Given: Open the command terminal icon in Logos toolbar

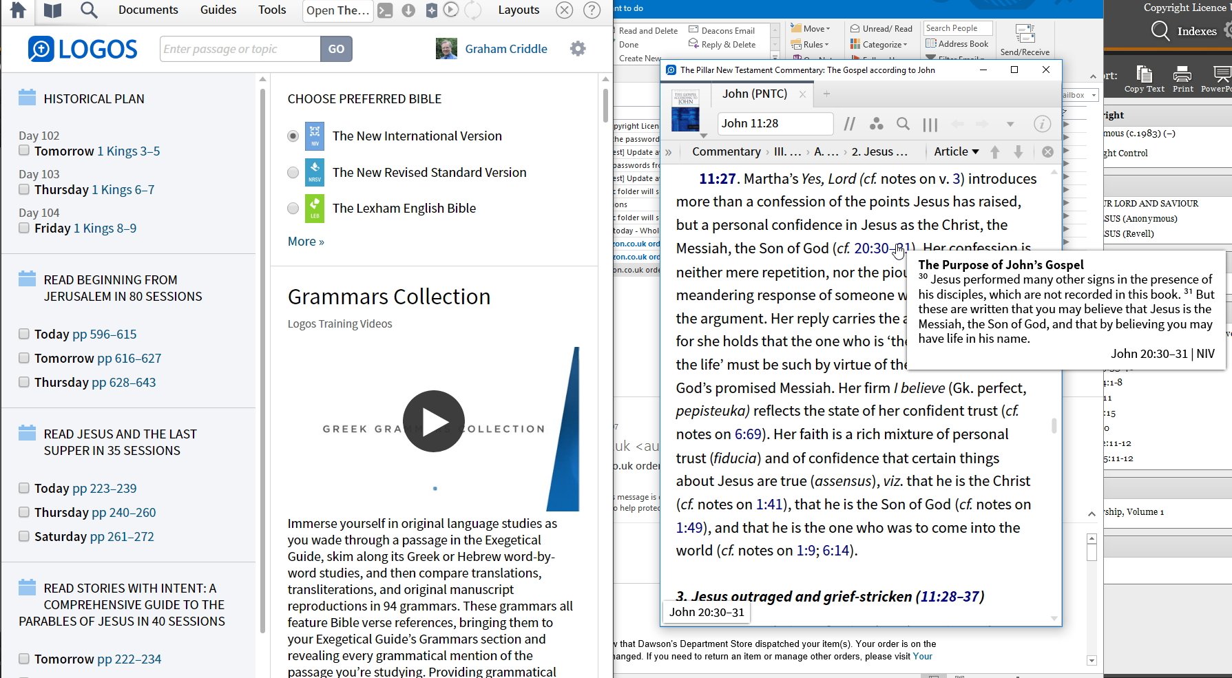Looking at the screenshot, I should tap(386, 10).
